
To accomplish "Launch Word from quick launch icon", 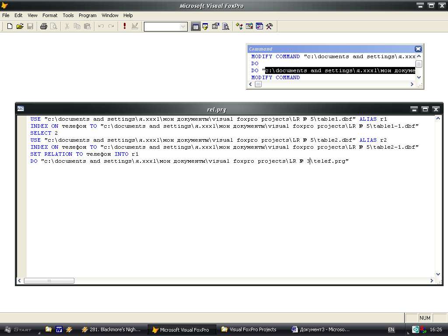I will 59,329.
